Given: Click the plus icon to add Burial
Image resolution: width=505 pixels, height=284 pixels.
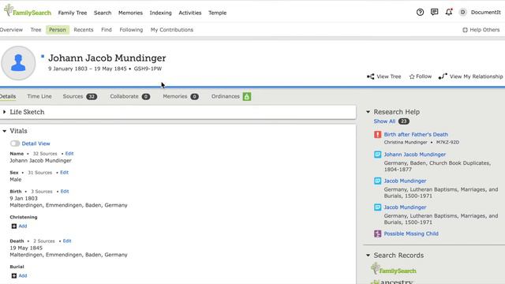Looking at the screenshot, I should 14,275.
